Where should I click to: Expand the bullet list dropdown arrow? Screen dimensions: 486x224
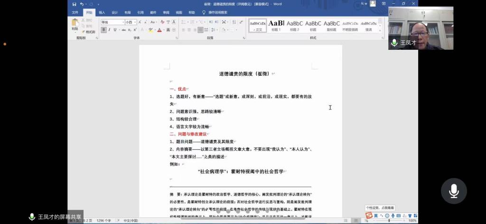click(188, 22)
